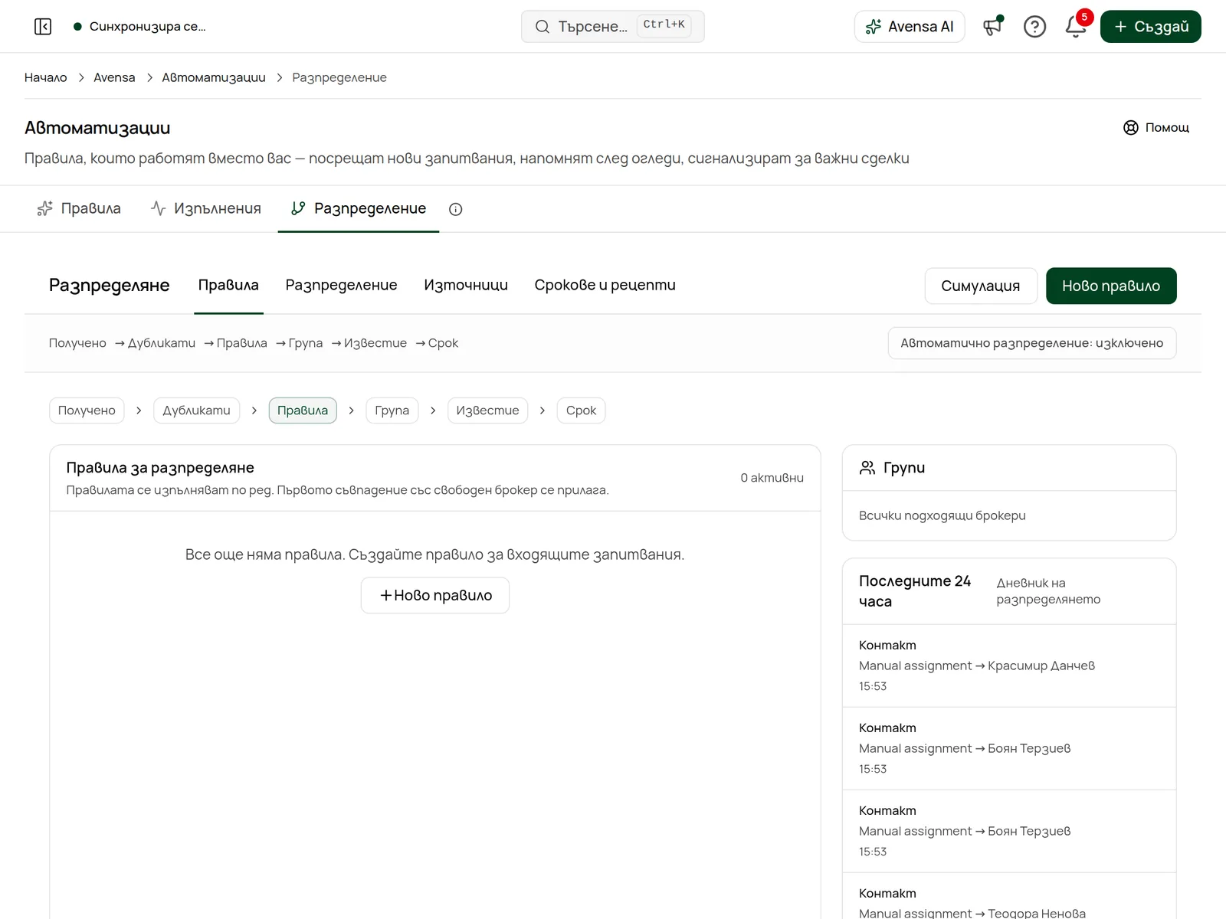Screen dimensions: 1226x919
Task: Open the Правила sub-tab
Action: click(228, 285)
